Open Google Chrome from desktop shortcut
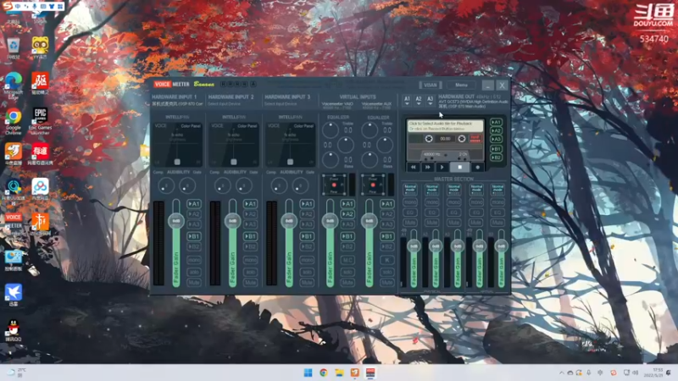This screenshot has width=678, height=381. click(x=14, y=121)
